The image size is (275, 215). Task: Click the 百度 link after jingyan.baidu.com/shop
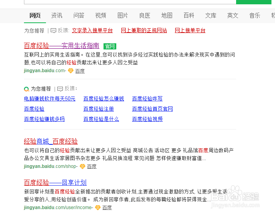click(x=92, y=166)
